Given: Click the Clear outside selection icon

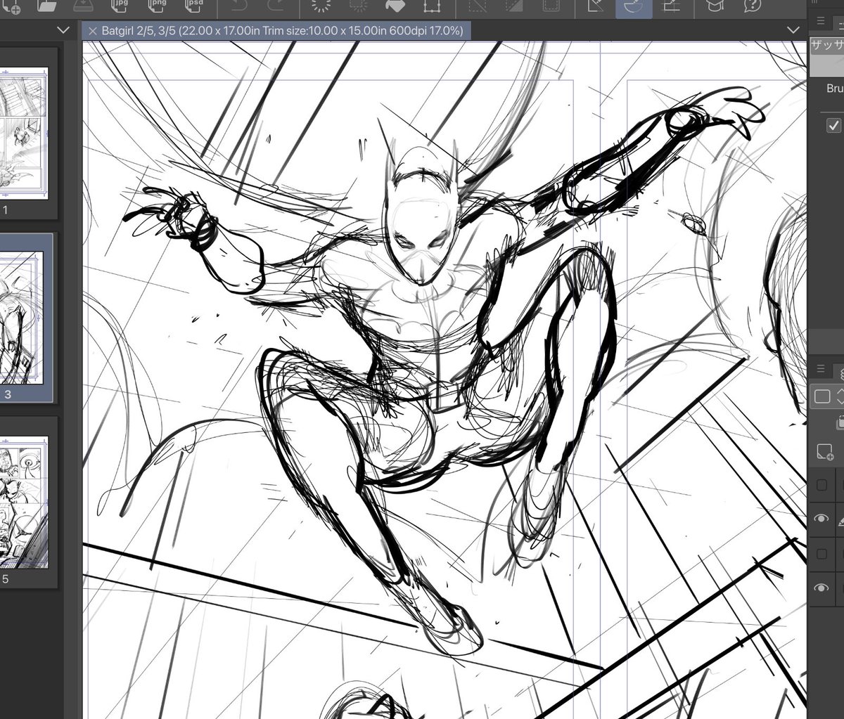Looking at the screenshot, I should 358,7.
